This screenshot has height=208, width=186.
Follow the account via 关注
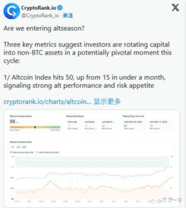68,15
